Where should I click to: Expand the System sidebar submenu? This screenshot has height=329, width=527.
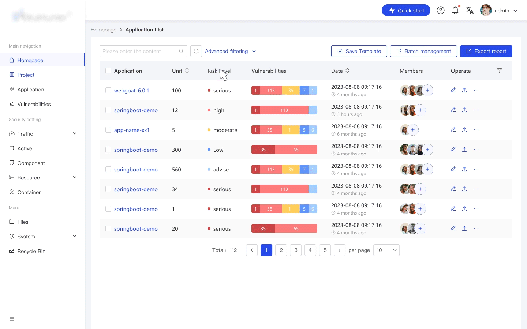[75, 236]
